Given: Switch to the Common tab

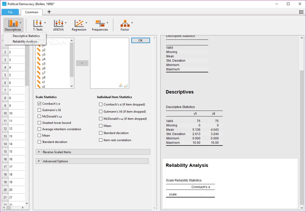Looking at the screenshot, I should point(32,12).
